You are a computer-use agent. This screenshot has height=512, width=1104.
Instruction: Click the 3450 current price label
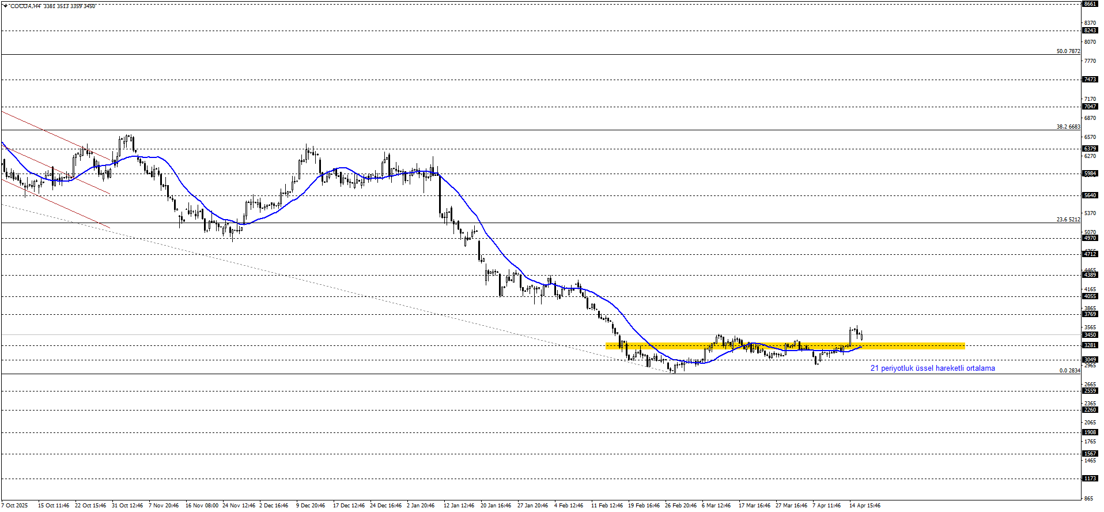point(1090,335)
